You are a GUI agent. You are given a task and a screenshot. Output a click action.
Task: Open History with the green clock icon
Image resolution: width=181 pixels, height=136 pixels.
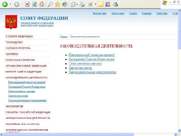(x=65, y=4)
